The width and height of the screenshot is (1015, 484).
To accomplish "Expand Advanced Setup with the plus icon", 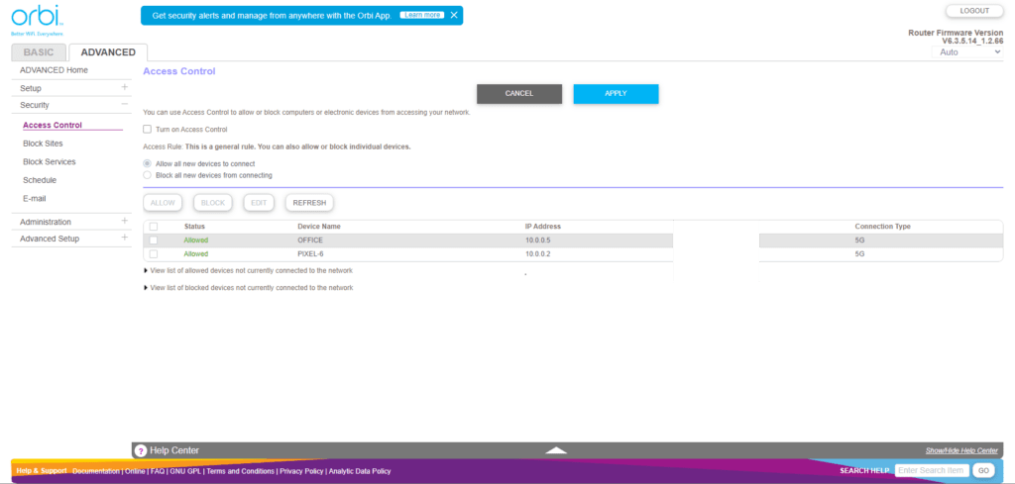I will point(124,238).
